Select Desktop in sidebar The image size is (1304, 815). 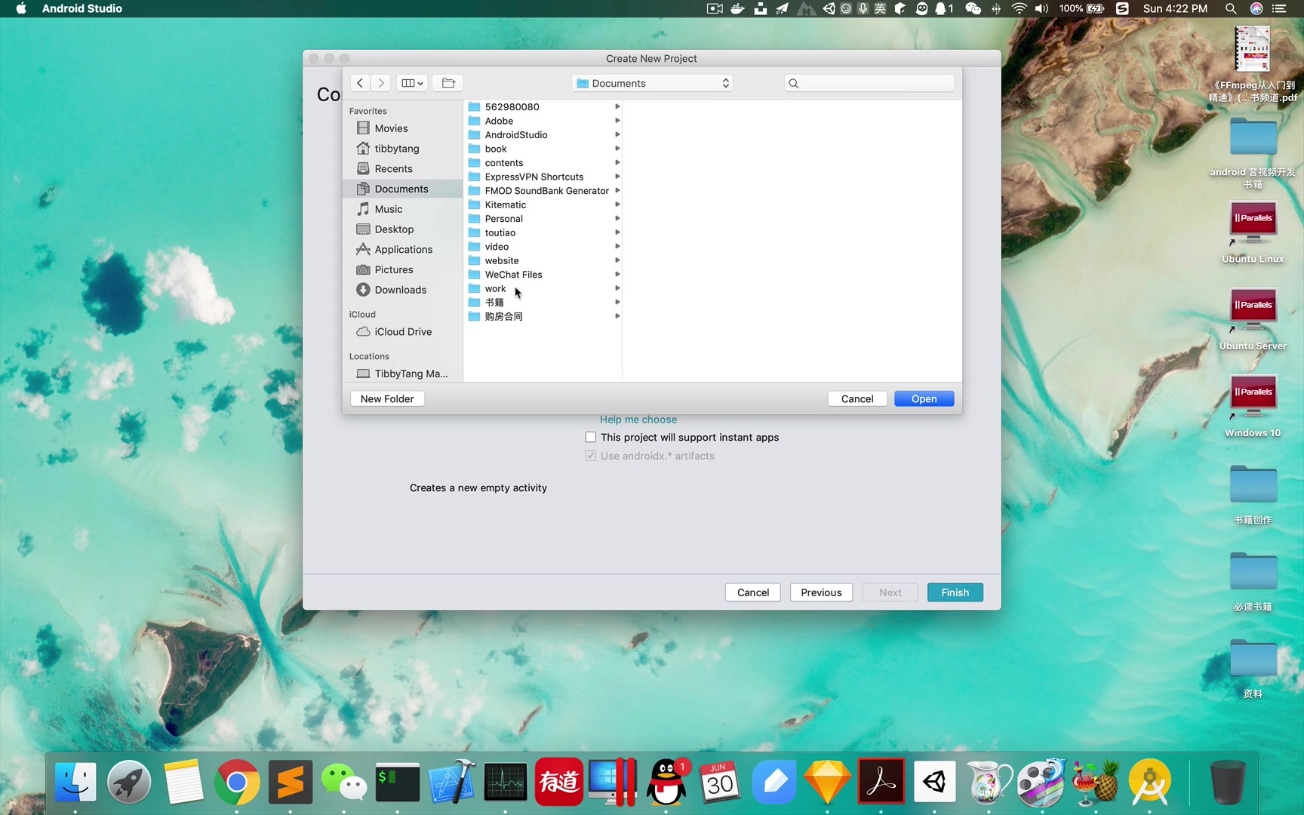[x=402, y=229]
